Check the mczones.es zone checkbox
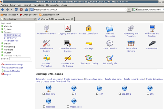Screen dimensions: 164x109 [x=68, y=106]
